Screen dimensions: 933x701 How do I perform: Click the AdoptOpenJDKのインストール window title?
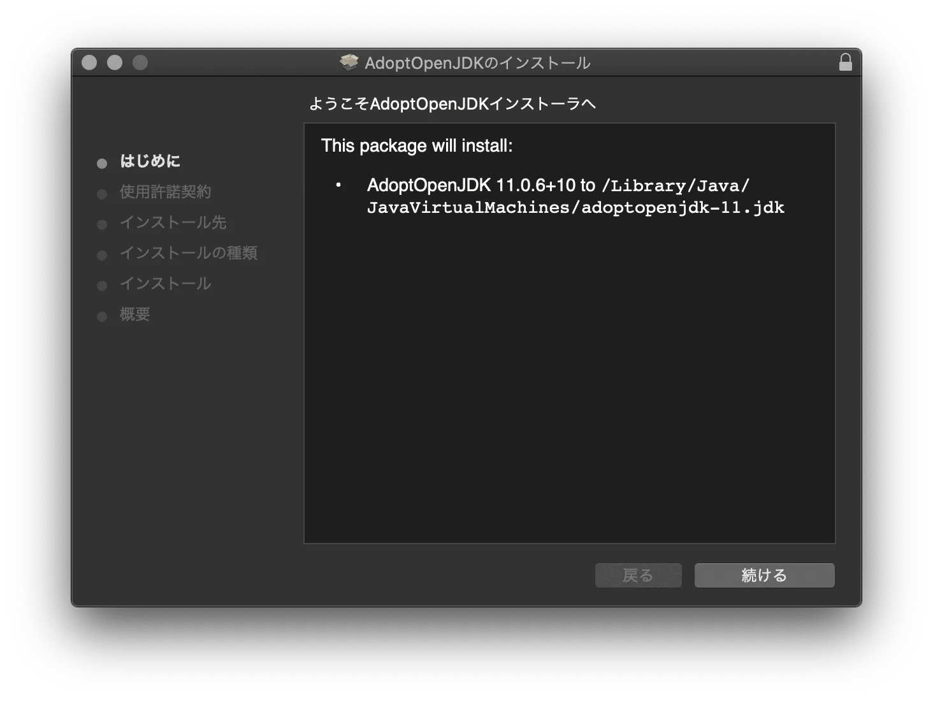(x=477, y=63)
